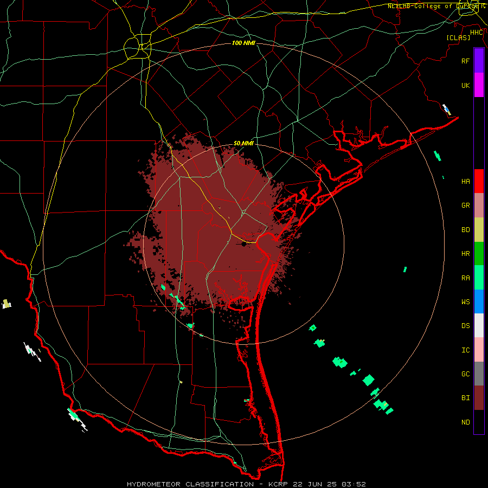Click the BD yellow legend swatch
Image resolution: width=488 pixels, height=488 pixels.
(479, 229)
